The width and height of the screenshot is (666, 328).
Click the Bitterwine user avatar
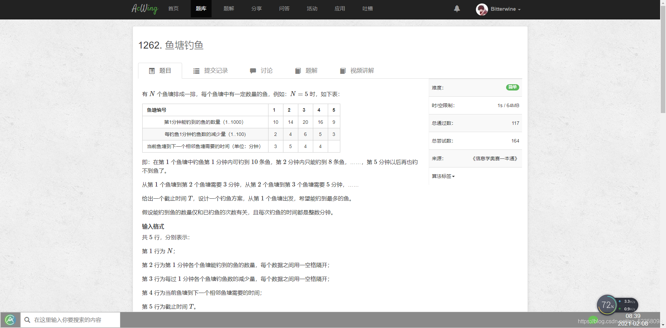pos(482,9)
